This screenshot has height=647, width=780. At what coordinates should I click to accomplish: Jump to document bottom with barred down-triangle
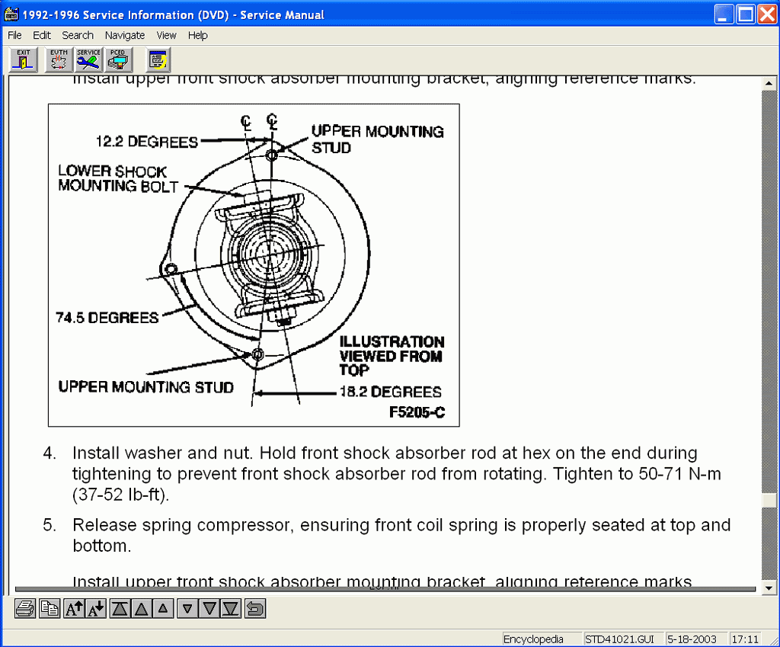[x=231, y=608]
